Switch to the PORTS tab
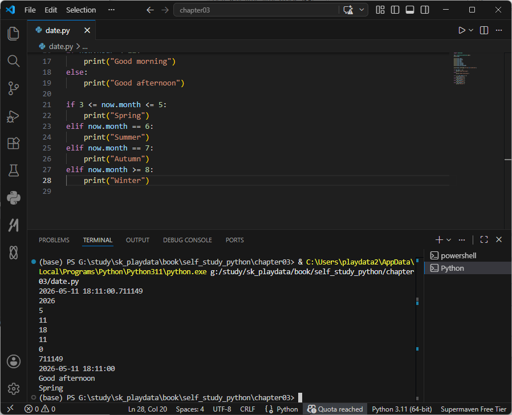This screenshot has height=415, width=512. click(x=234, y=240)
